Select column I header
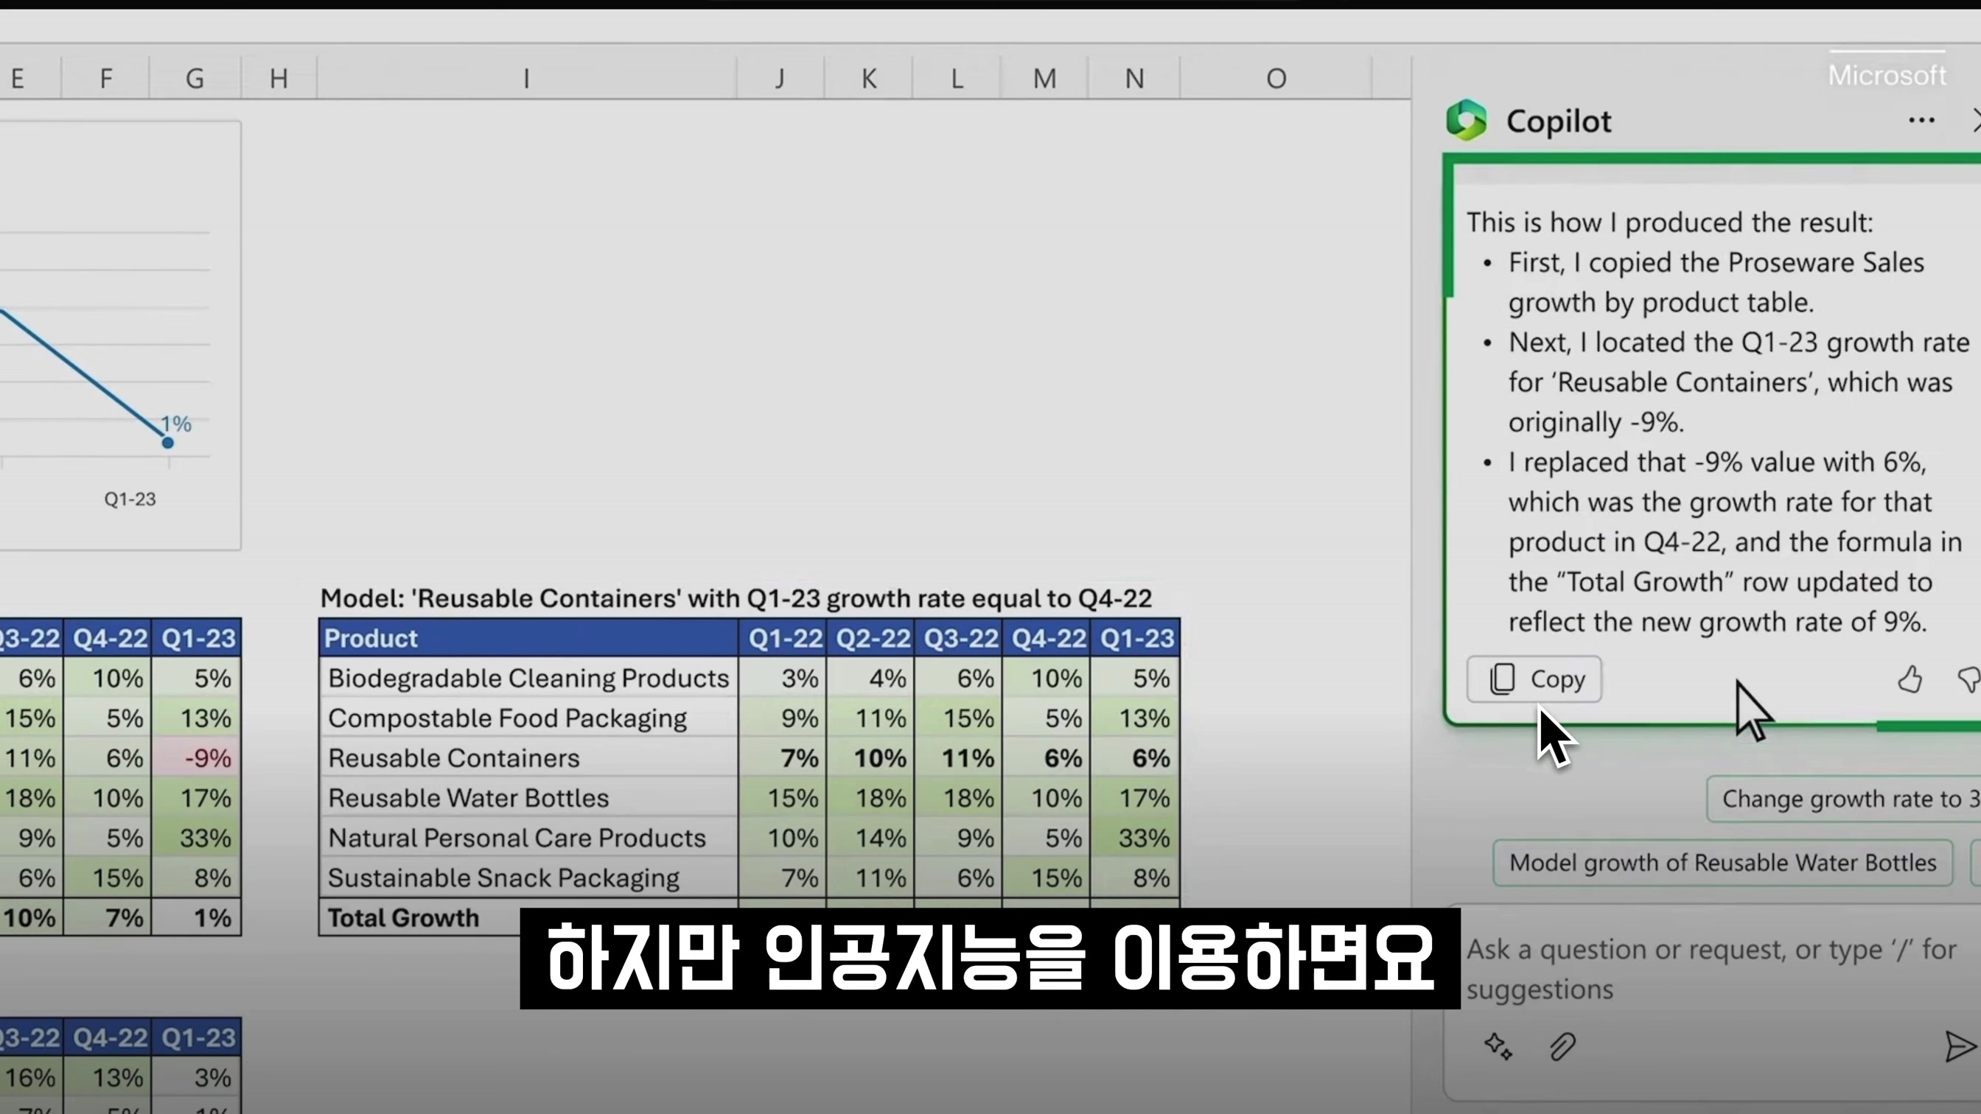 click(x=527, y=77)
